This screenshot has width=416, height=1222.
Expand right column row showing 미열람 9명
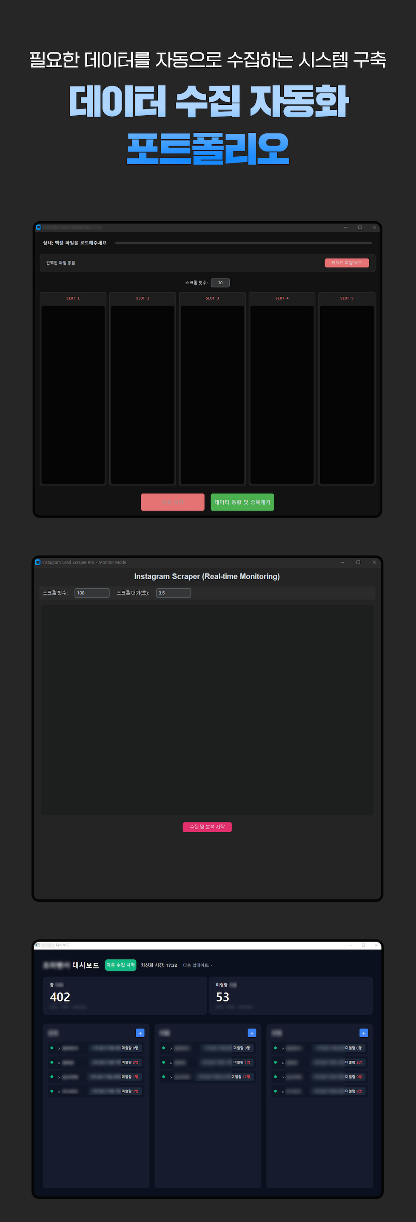[x=283, y=1077]
